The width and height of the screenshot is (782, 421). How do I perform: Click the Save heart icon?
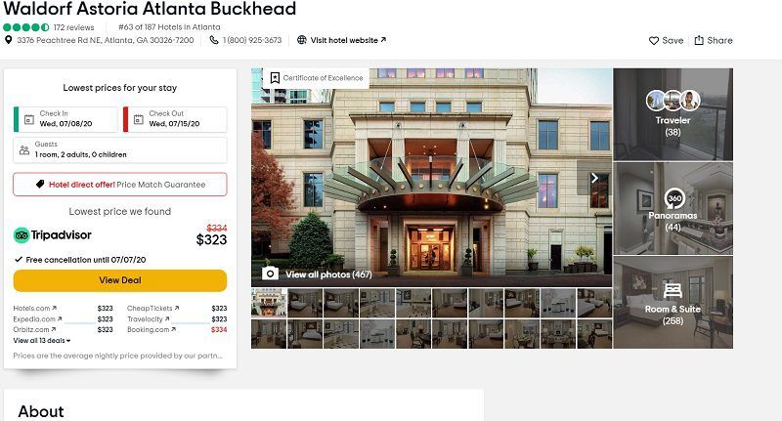[x=653, y=41]
